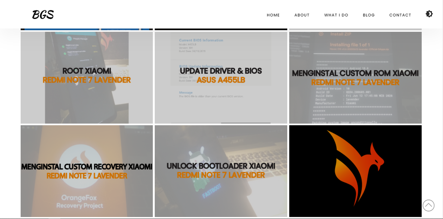Navigate to the Contact page
The image size is (443, 219).
(400, 15)
